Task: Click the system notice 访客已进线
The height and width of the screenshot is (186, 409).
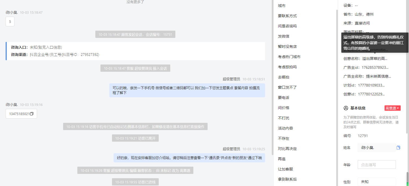Action: [135, 182]
